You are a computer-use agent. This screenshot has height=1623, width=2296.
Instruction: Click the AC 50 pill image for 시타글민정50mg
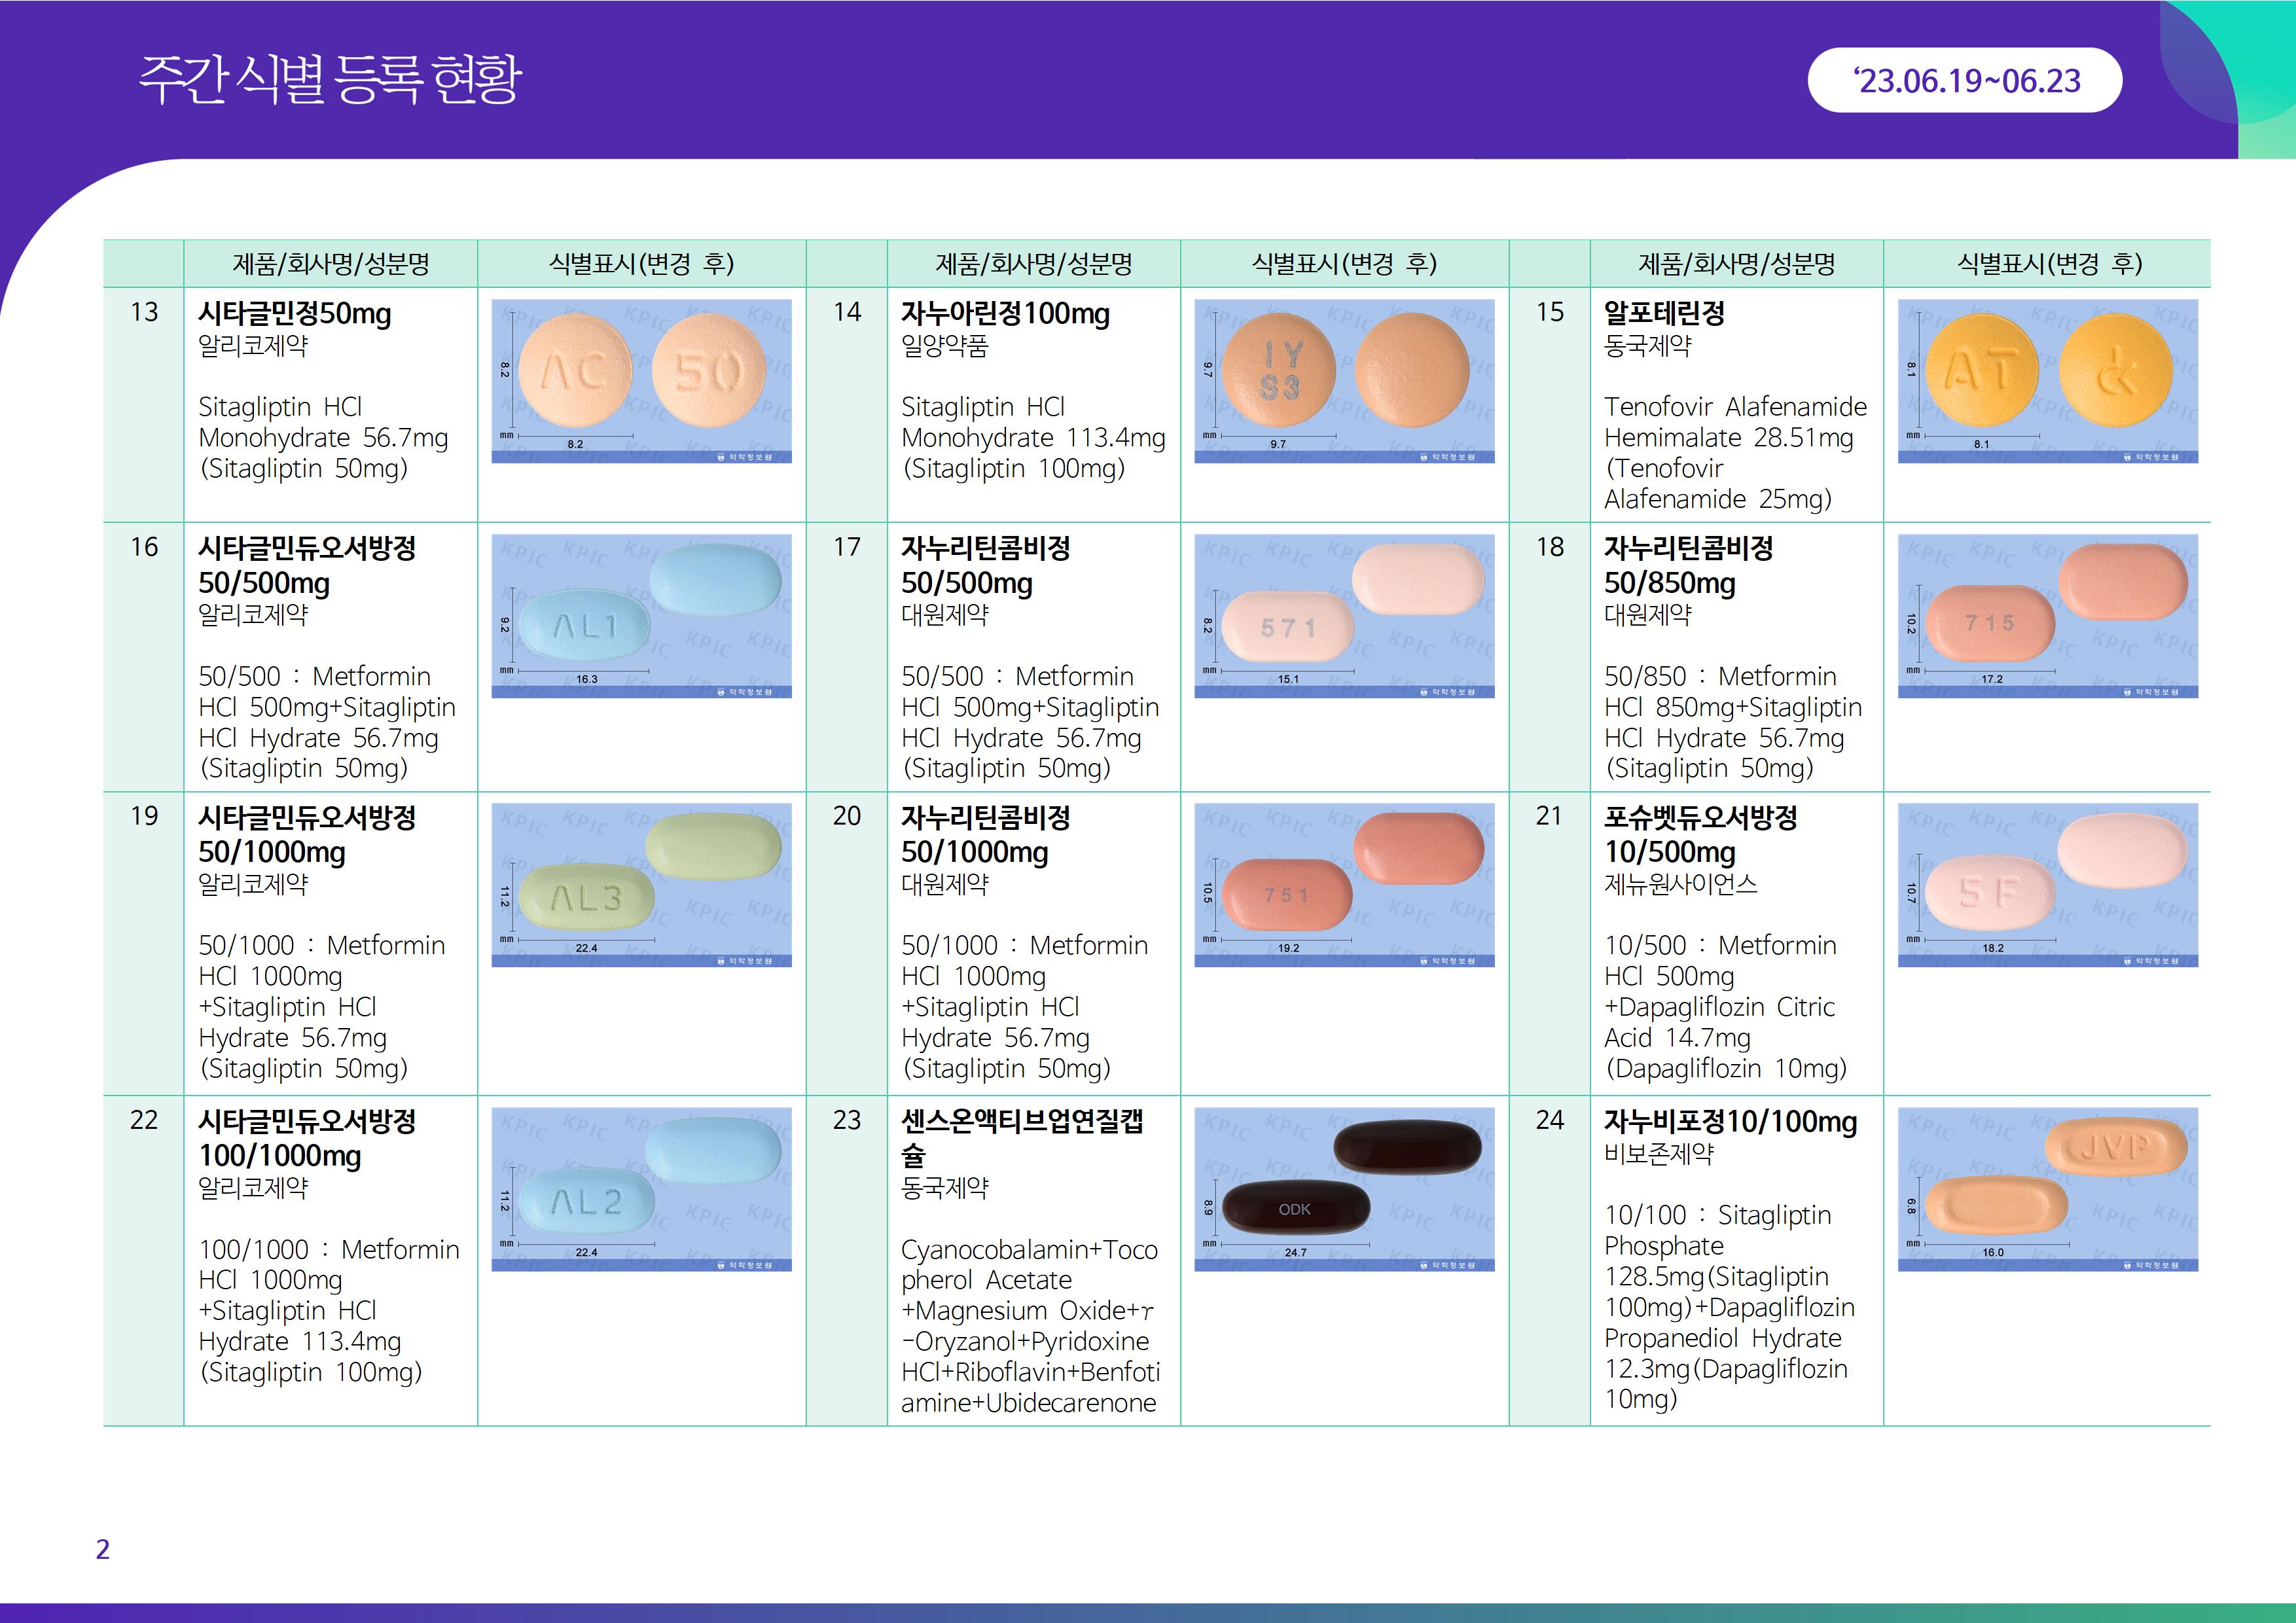[x=641, y=381]
